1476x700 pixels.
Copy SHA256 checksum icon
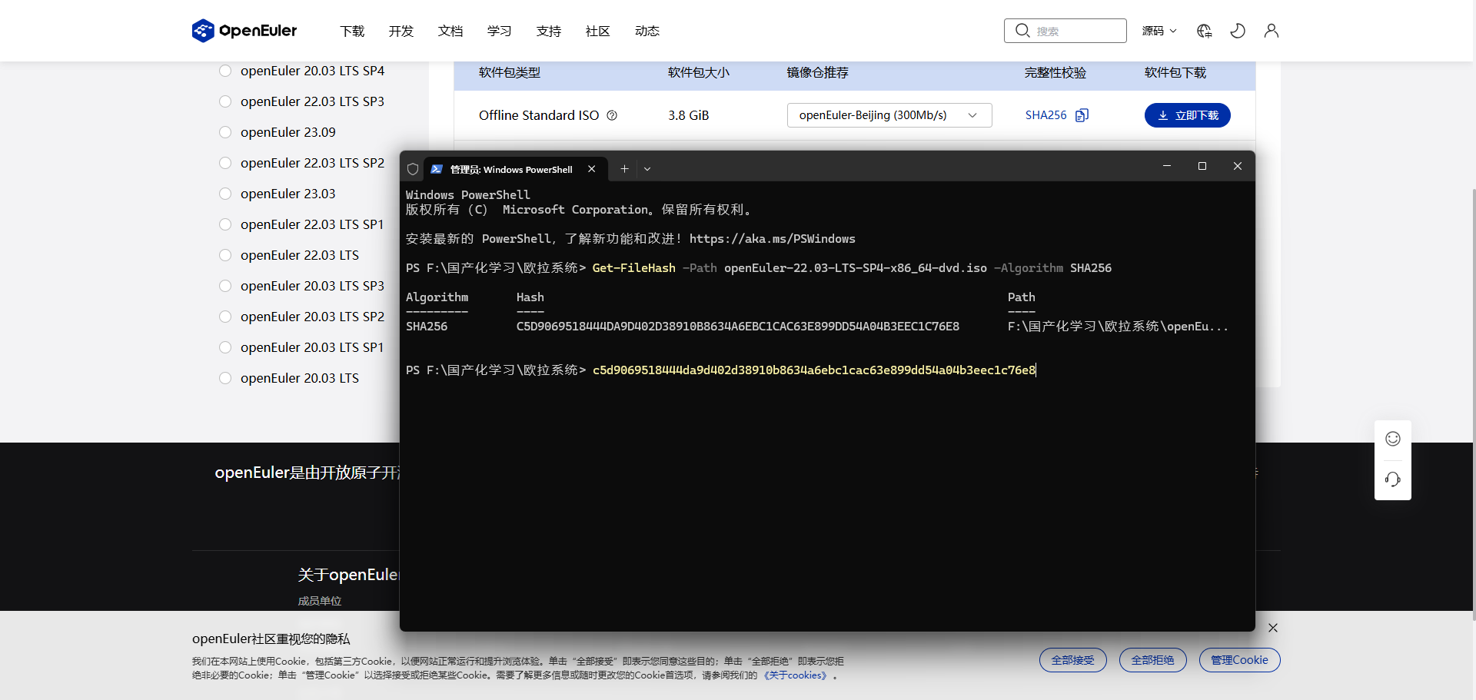1082,115
